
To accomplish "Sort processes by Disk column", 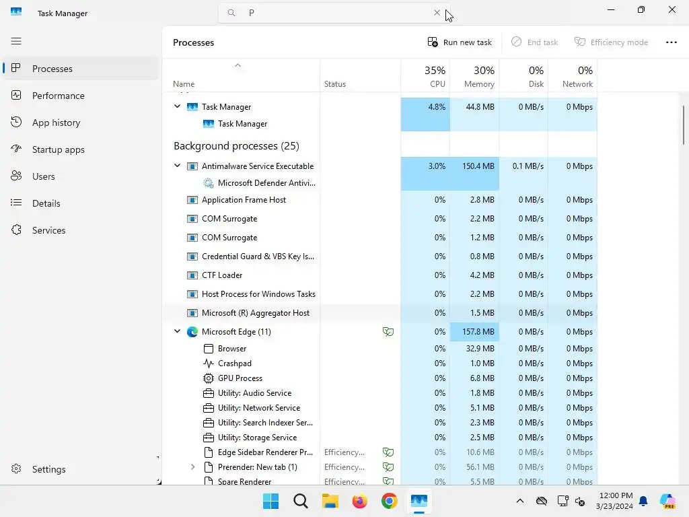I will point(523,76).
